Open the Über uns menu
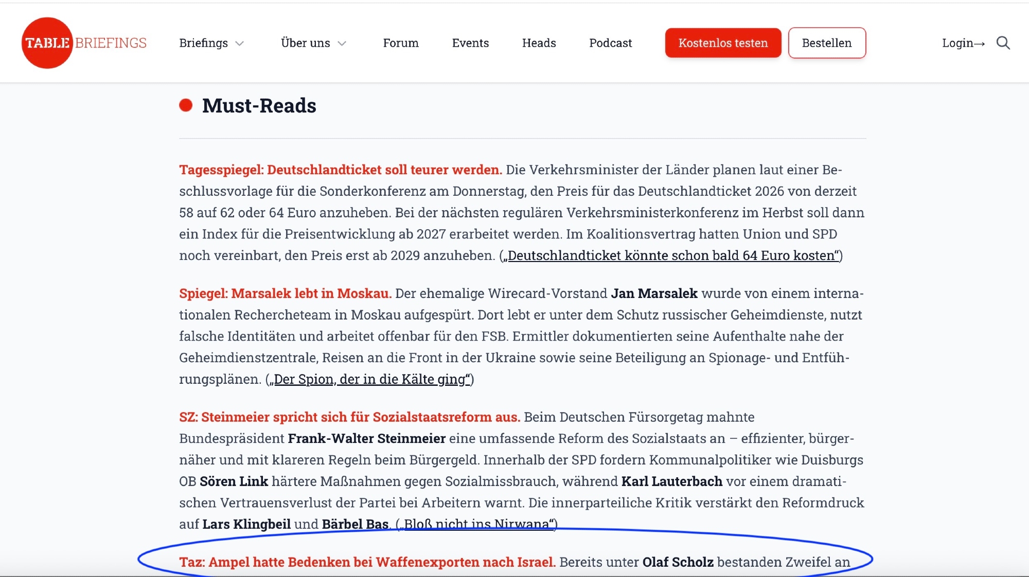The height and width of the screenshot is (577, 1029). pos(306,43)
